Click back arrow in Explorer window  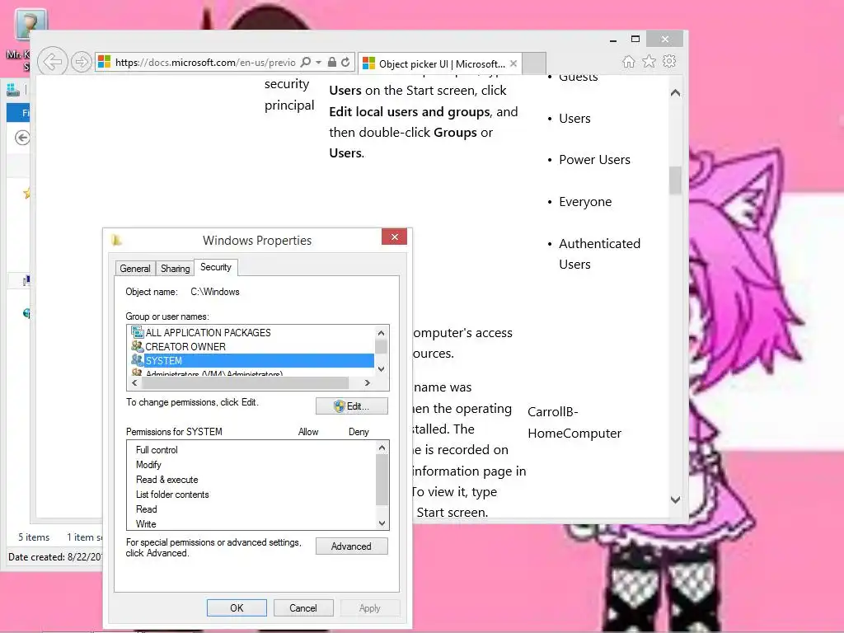pos(22,138)
